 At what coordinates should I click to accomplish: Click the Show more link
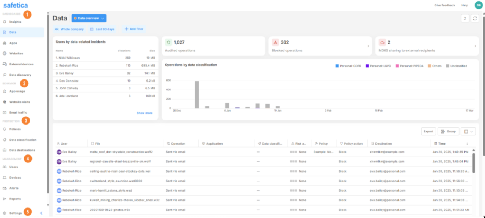pos(144,113)
